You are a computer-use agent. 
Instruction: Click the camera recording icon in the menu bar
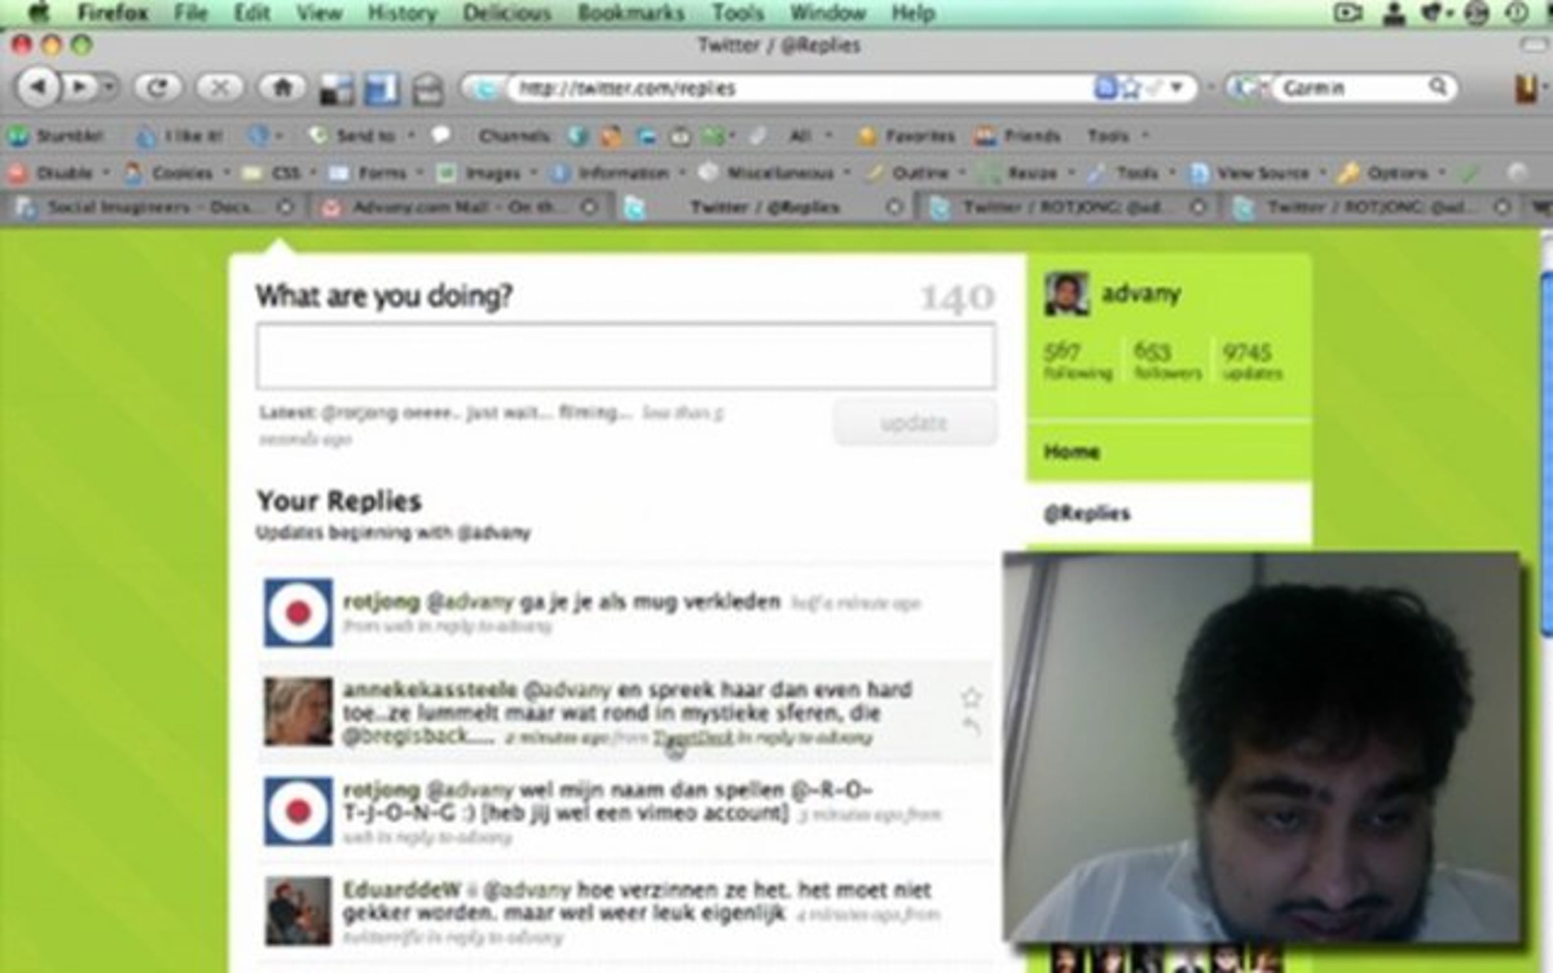click(x=1348, y=13)
